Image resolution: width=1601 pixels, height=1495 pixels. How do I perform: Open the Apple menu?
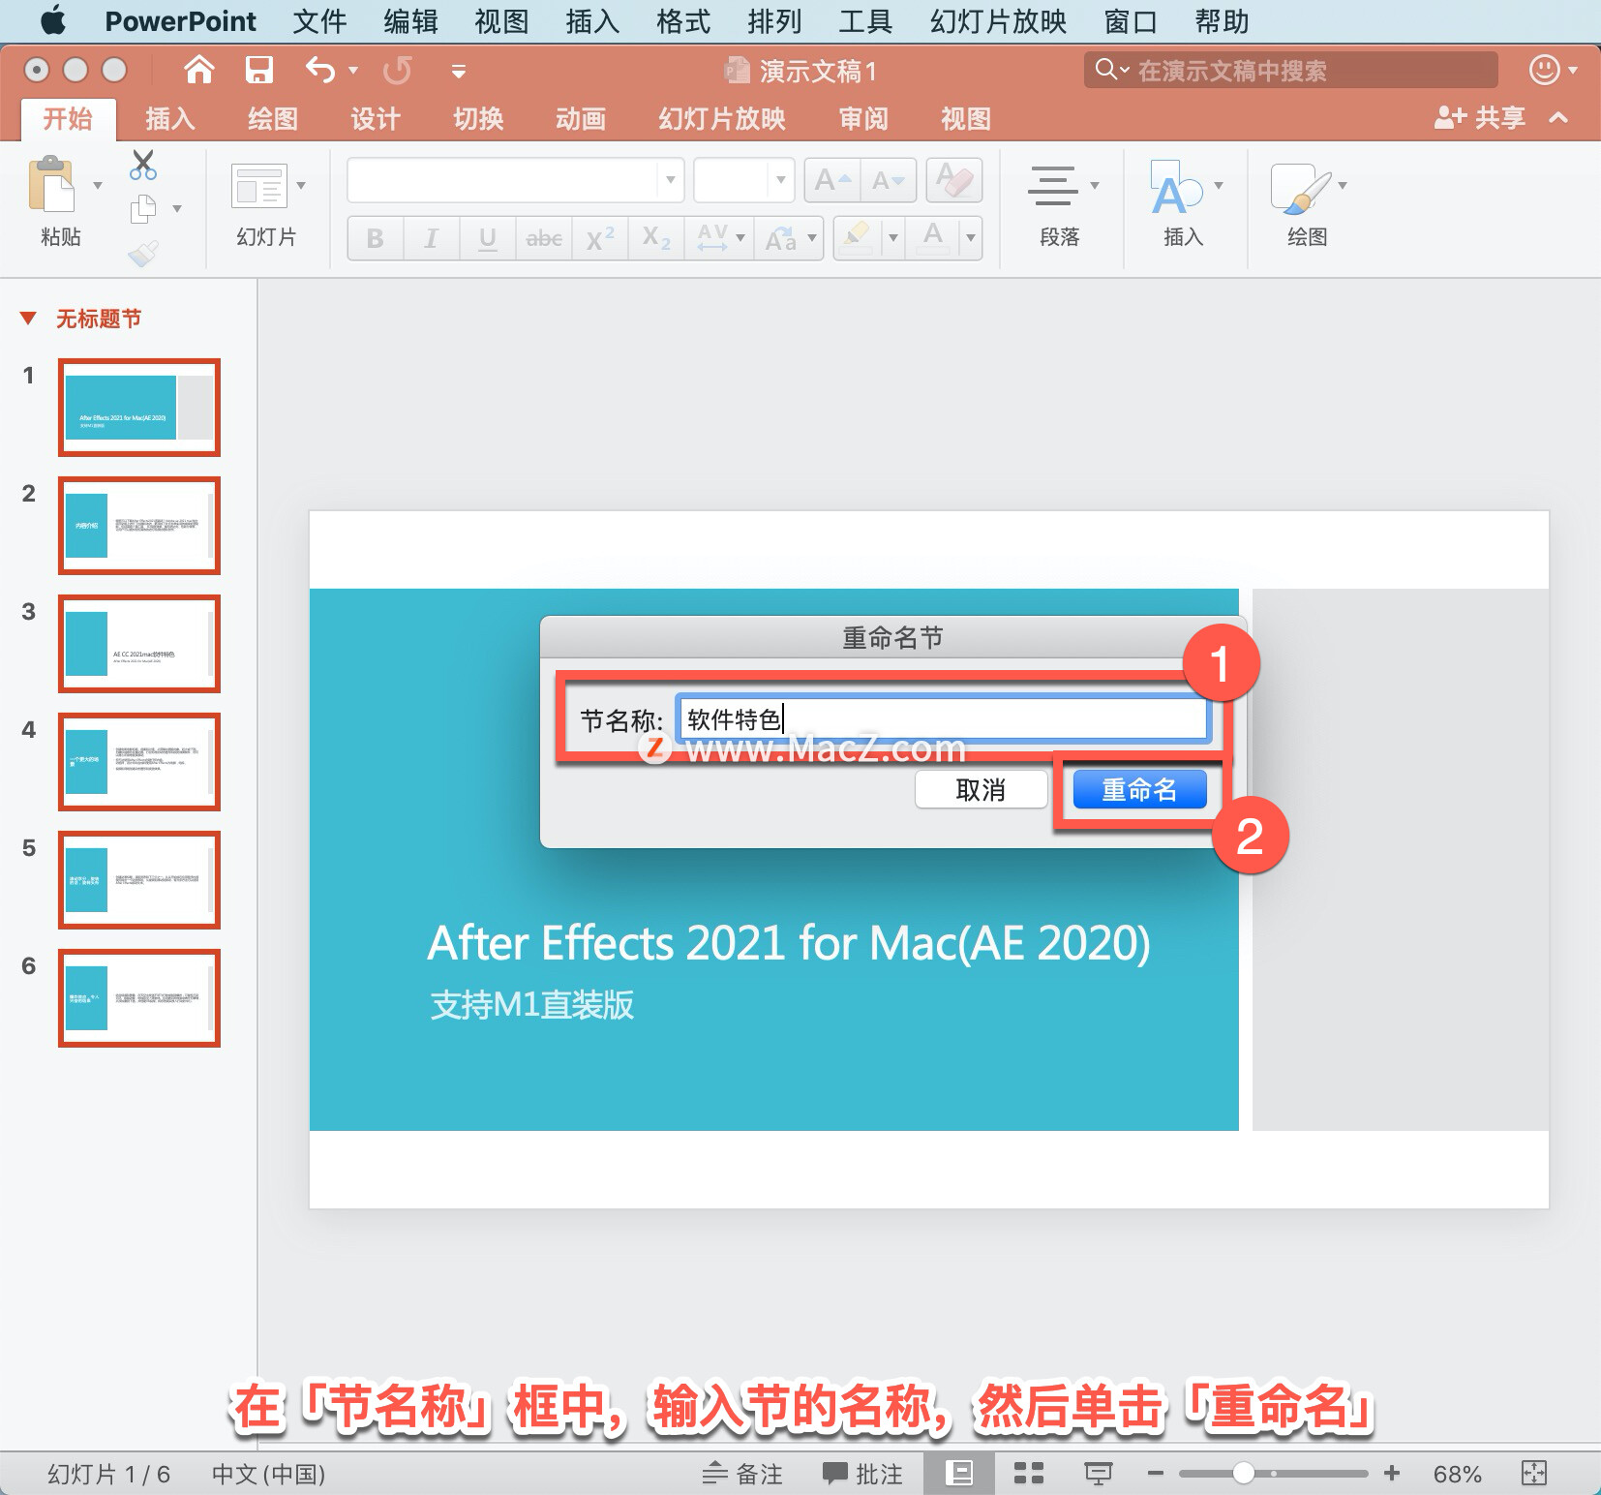(x=53, y=20)
